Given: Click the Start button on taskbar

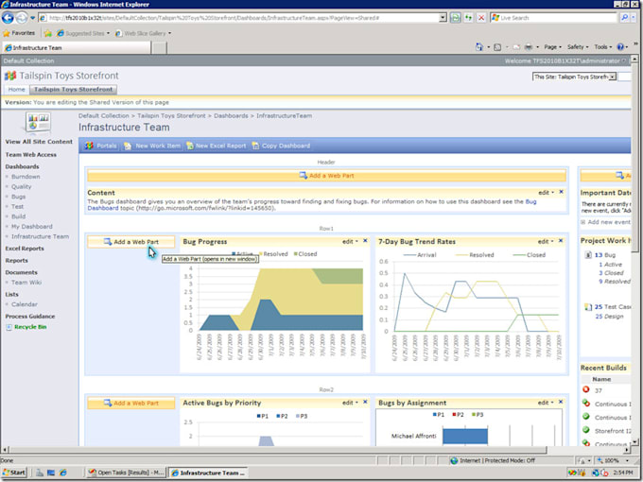Looking at the screenshot, I should [13, 473].
